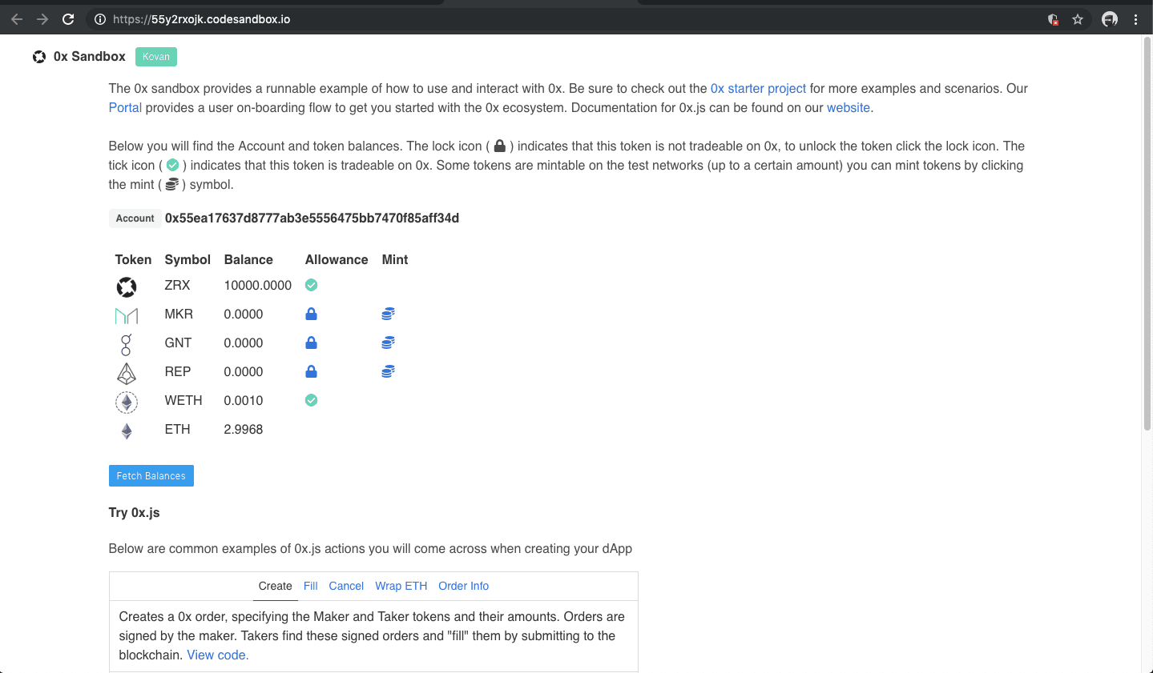Open the Wrap ETH tab

(x=401, y=586)
